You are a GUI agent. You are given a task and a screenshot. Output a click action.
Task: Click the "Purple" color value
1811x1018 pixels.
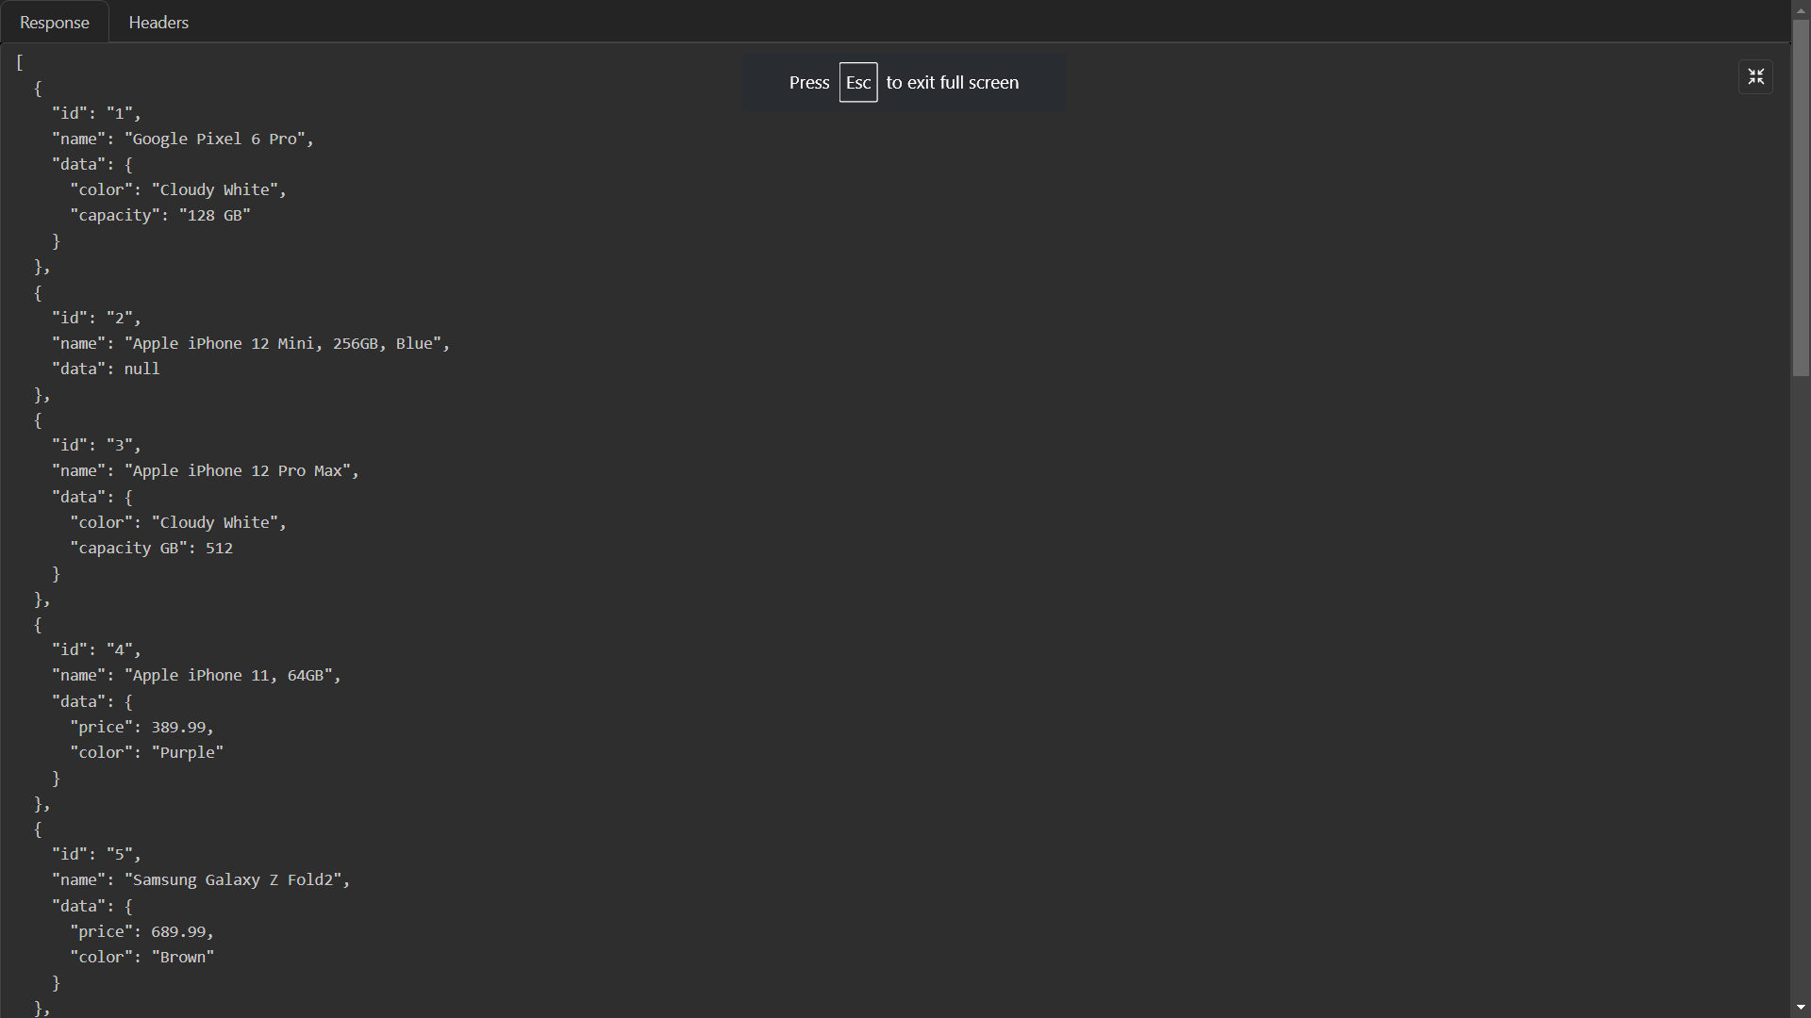pos(188,752)
